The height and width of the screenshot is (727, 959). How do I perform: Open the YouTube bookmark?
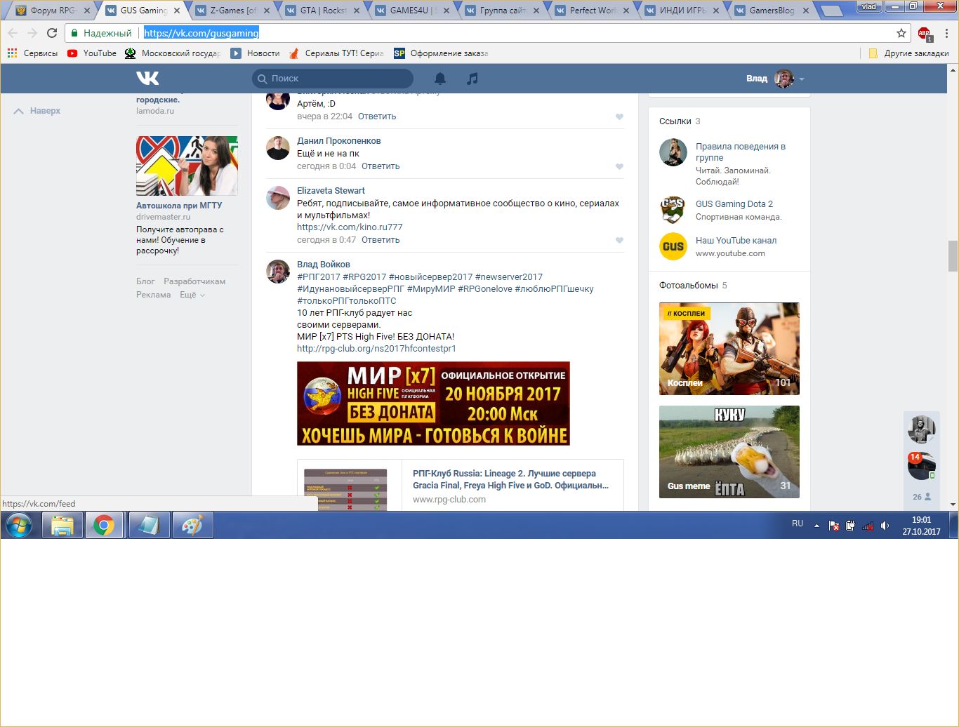click(92, 53)
